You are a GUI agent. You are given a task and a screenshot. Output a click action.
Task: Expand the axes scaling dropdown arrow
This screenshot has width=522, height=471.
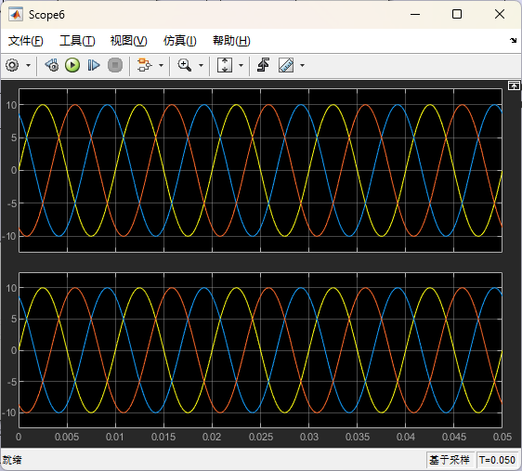click(x=241, y=65)
